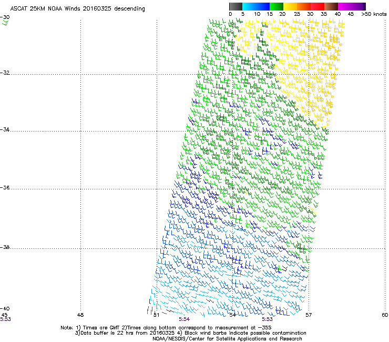Click the magenta-purple 40-50 knots color segment
Viewport: 389px width, 342px height.
coord(352,6)
